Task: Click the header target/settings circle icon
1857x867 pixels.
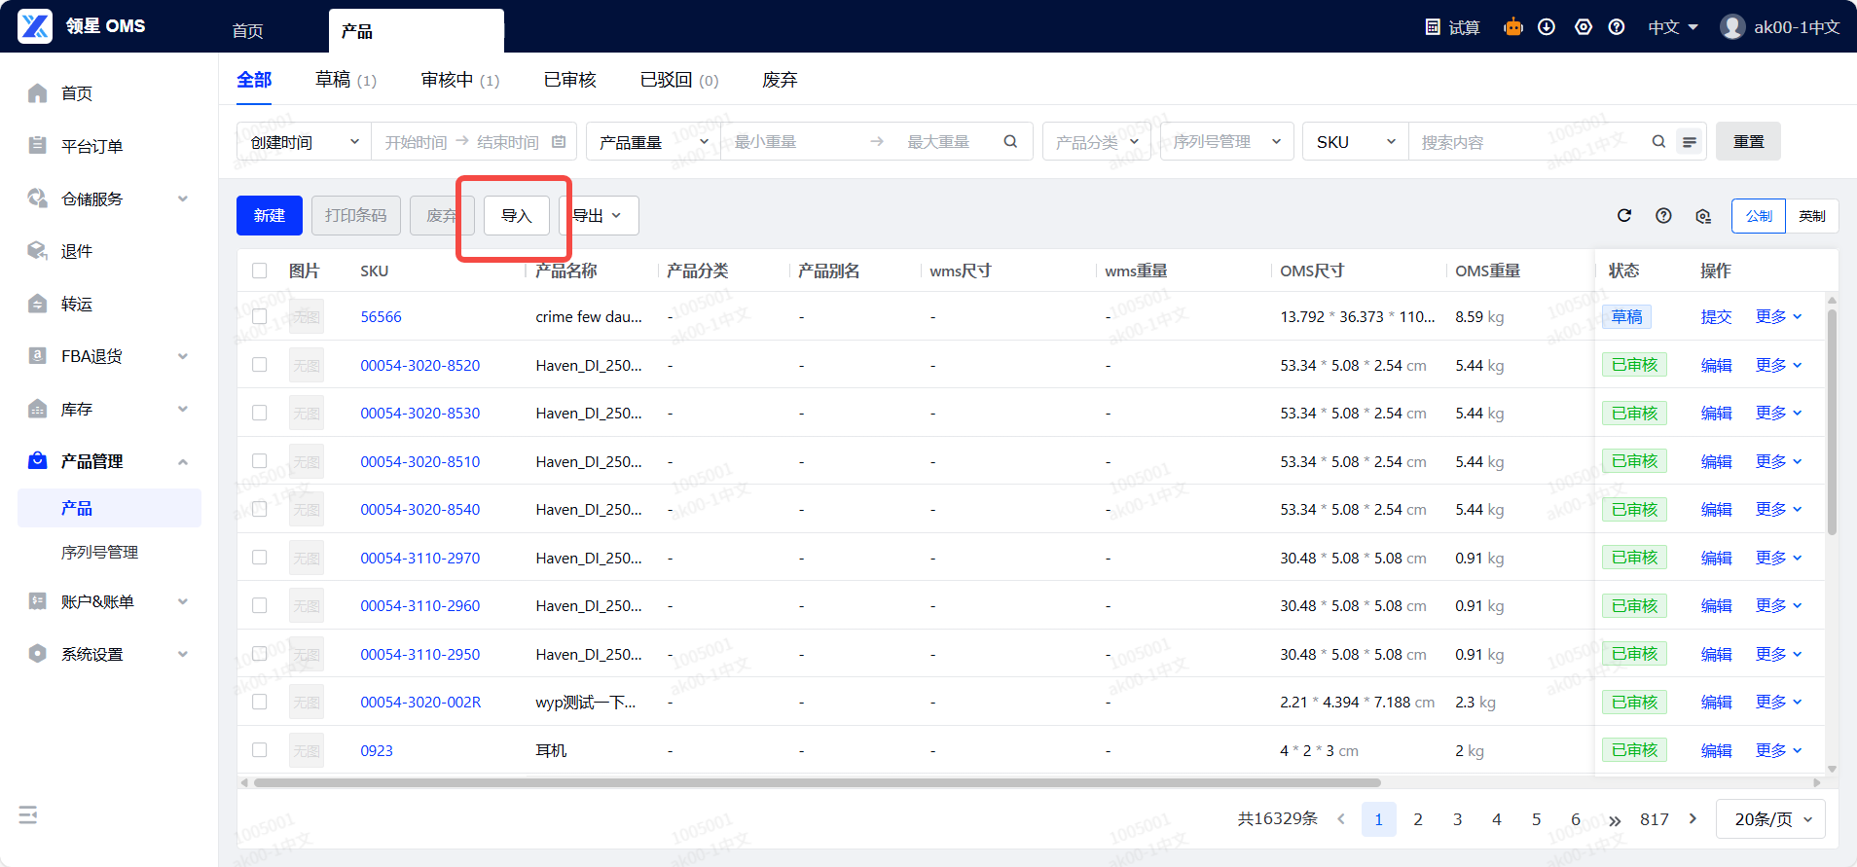Action: 1584,27
